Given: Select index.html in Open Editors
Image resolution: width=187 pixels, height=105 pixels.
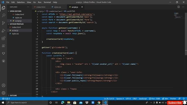Looking at the screenshot, I should [x=20, y=14].
